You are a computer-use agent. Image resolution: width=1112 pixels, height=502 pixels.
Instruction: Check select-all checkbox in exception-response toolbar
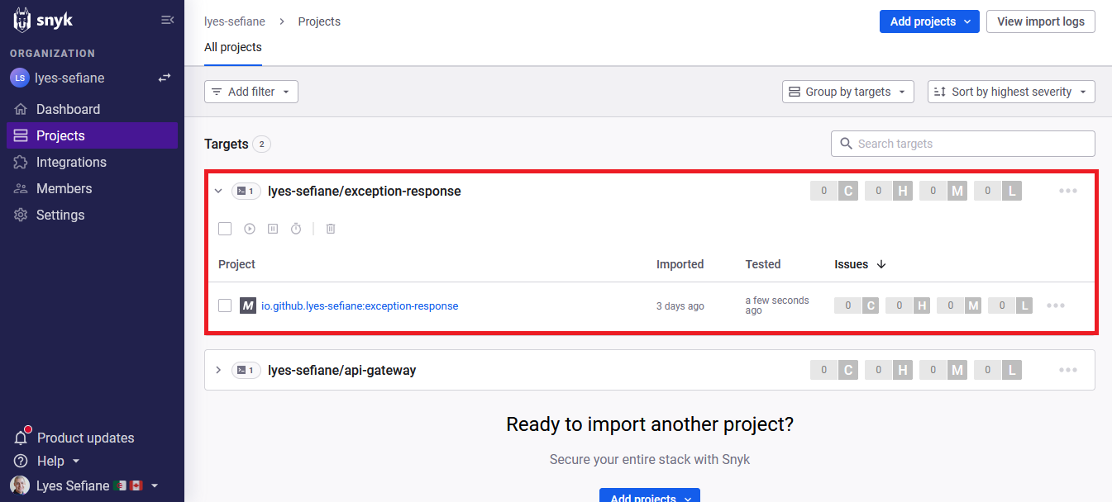coord(225,229)
